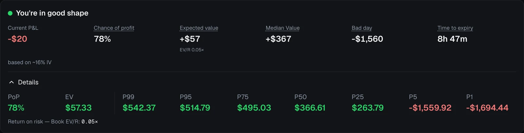Click the based on ~16% IV note
Image resolution: width=524 pixels, height=133 pixels.
pyautogui.click(x=30, y=62)
